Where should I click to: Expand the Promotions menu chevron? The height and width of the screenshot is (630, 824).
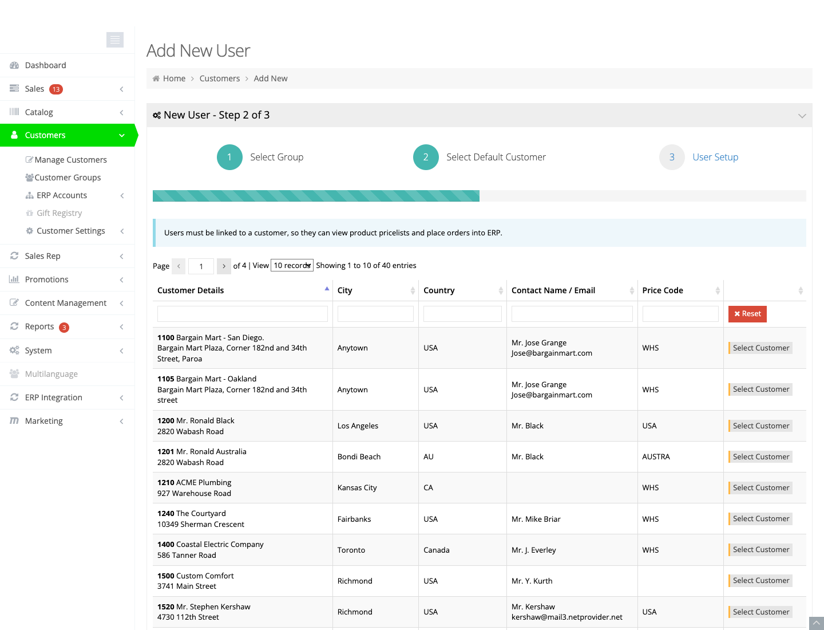122,279
